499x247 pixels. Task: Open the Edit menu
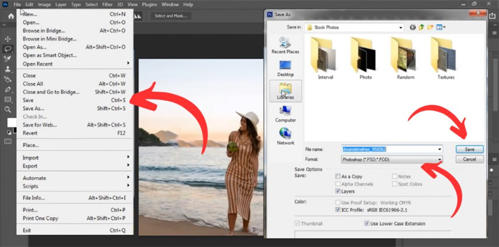click(x=29, y=4)
